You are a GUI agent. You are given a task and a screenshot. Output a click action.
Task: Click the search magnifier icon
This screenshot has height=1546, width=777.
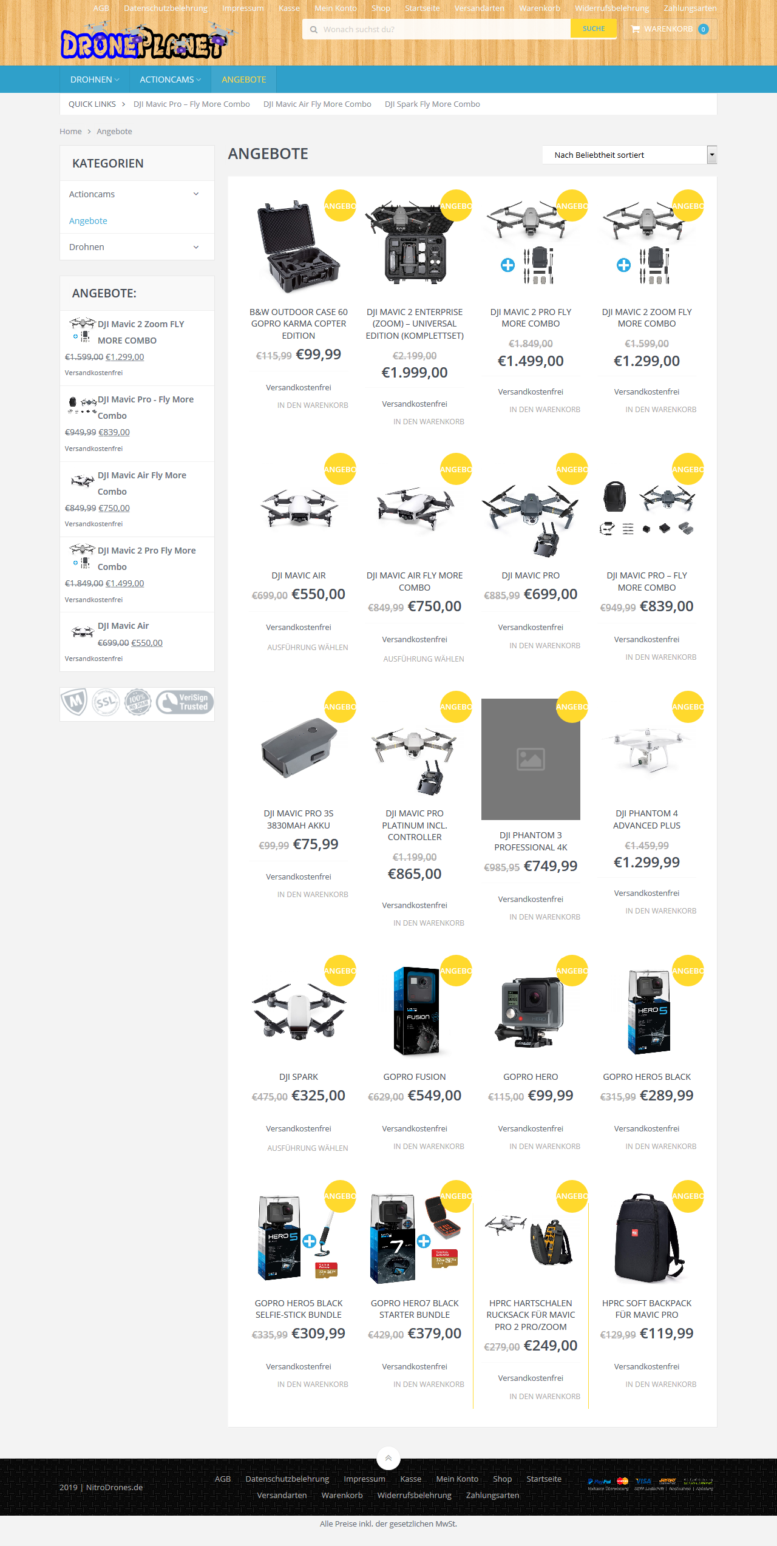tap(314, 29)
